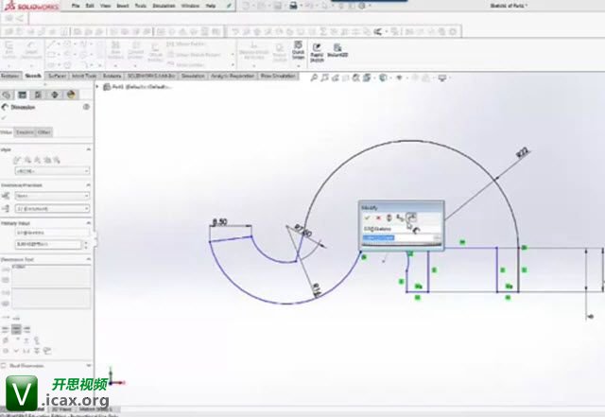Image resolution: width=605 pixels, height=417 pixels.
Task: Switch to the Surfaces ribbon tab
Action: click(57, 76)
